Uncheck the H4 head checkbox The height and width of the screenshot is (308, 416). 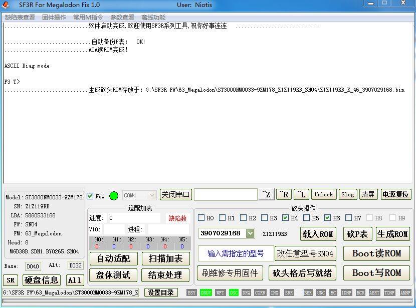pyautogui.click(x=285, y=218)
